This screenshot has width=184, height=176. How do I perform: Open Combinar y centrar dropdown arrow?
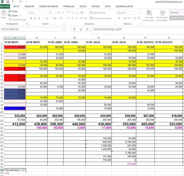114,18
